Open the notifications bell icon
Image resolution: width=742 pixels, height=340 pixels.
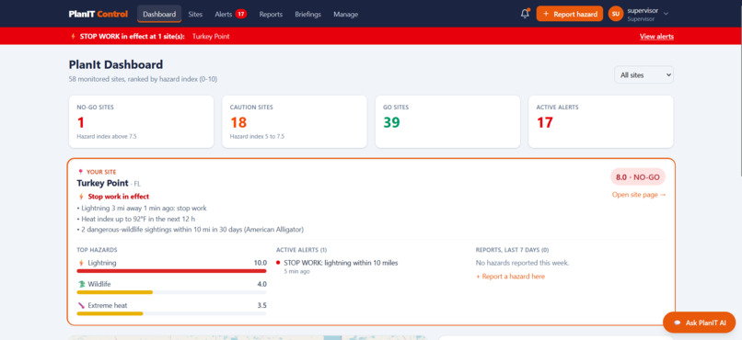pos(525,14)
